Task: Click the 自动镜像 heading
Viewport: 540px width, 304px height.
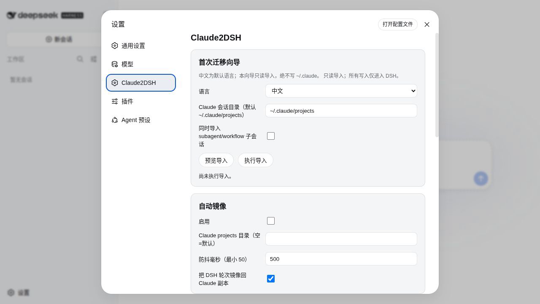Action: (213, 206)
